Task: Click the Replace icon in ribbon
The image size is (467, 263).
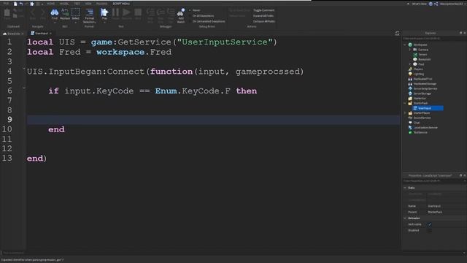Action: point(65,12)
